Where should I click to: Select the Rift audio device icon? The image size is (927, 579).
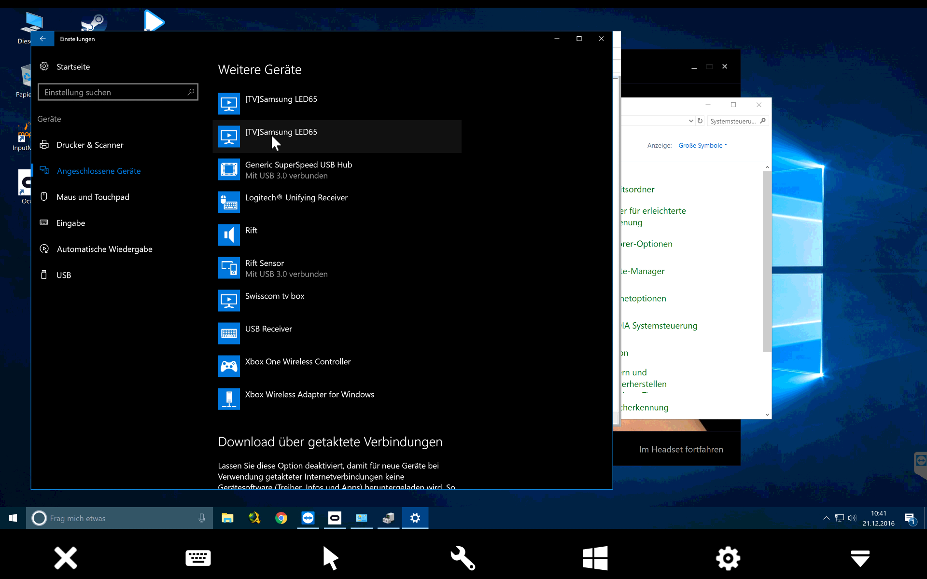point(229,235)
